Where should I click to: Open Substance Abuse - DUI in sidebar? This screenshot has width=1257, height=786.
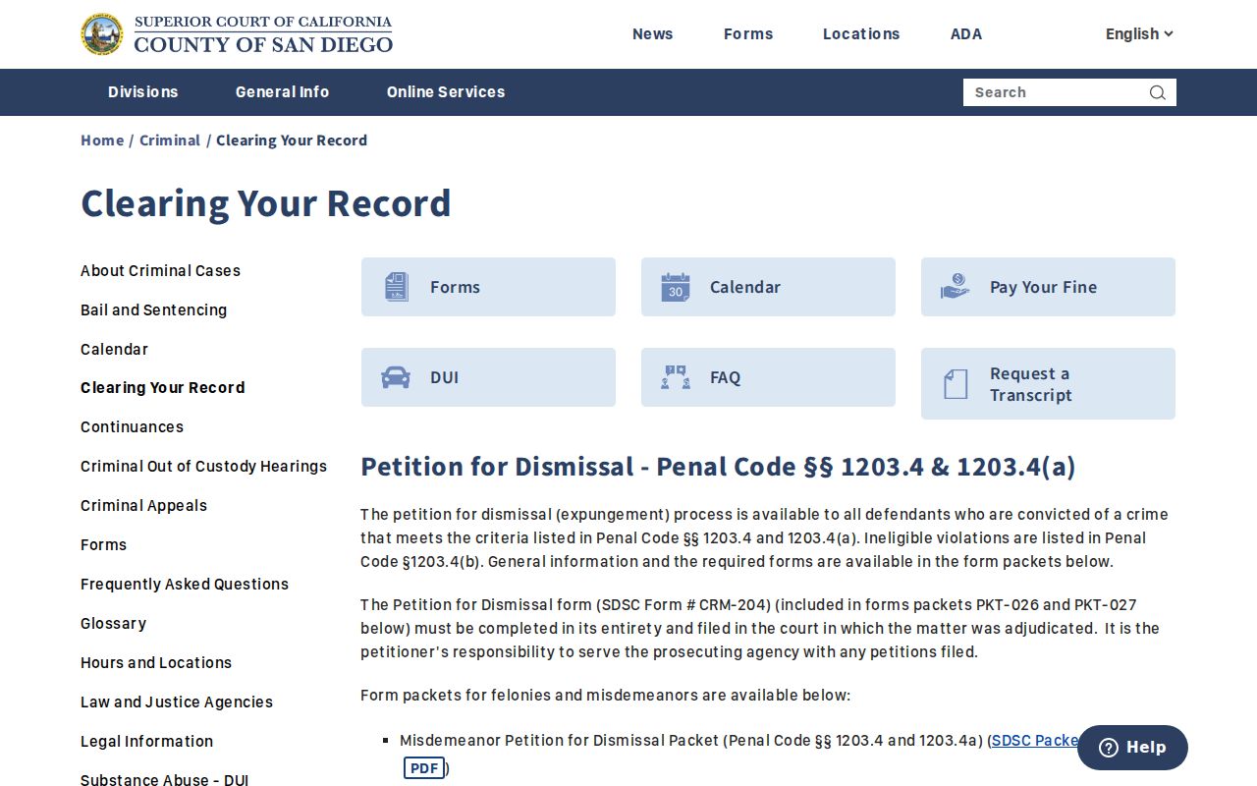point(164,780)
